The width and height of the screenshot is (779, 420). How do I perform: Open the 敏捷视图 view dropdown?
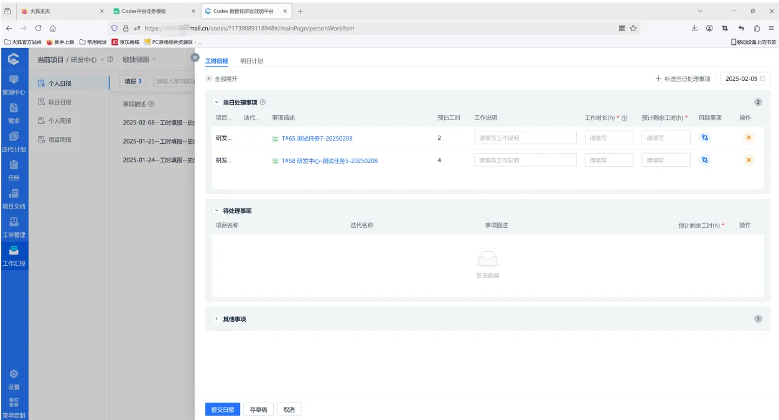pos(139,60)
